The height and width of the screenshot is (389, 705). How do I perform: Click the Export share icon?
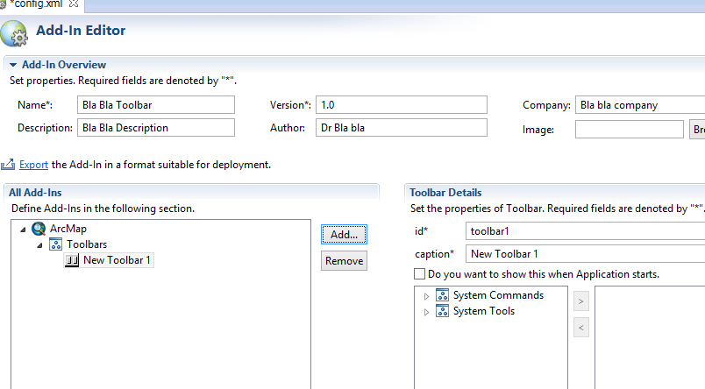8,165
